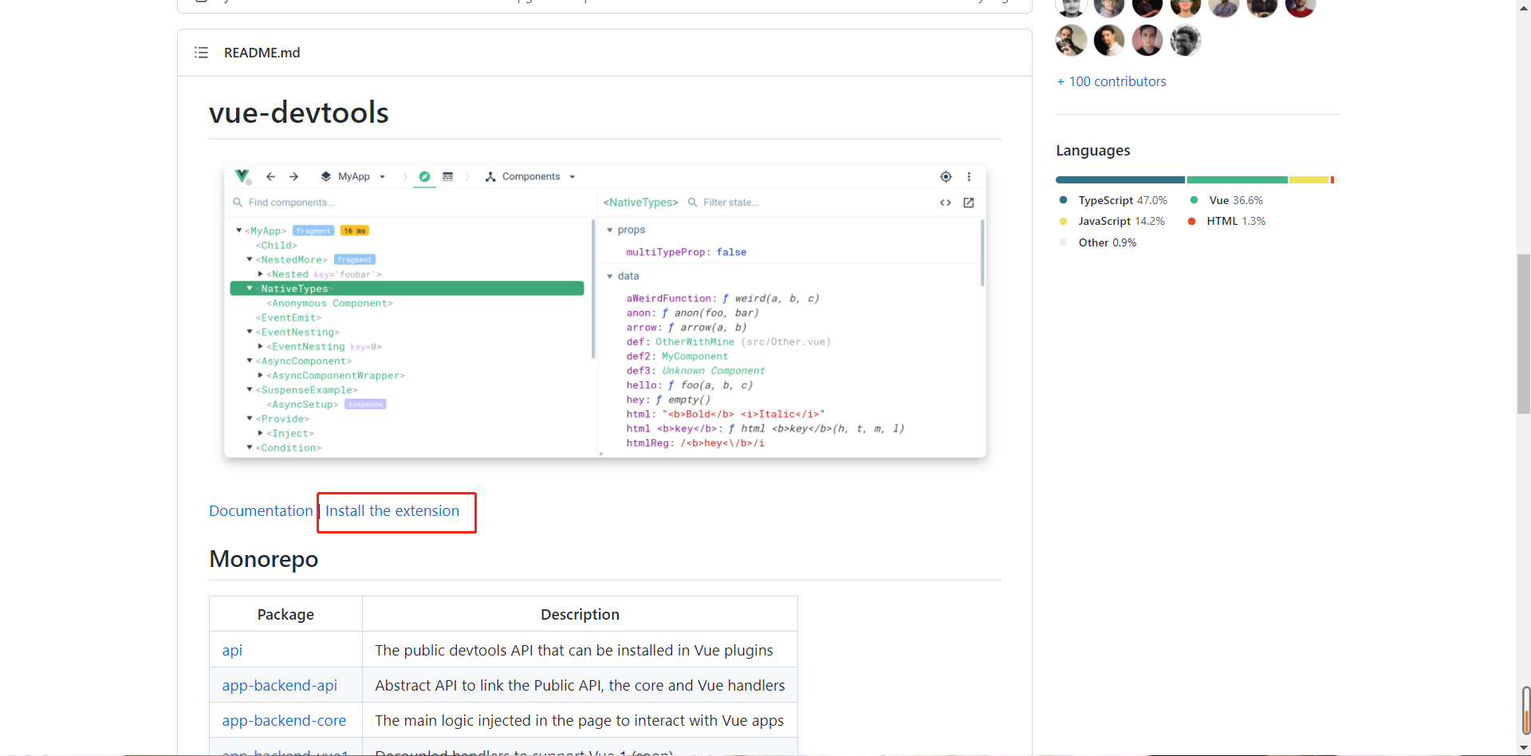Open contributor avatar with pink background
The image size is (1531, 756).
(1147, 40)
